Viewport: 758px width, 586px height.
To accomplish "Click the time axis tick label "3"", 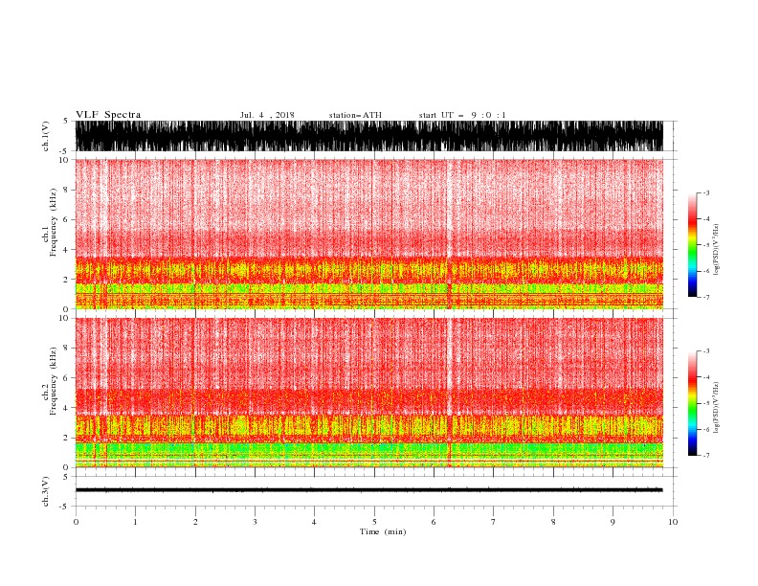I will click(255, 522).
